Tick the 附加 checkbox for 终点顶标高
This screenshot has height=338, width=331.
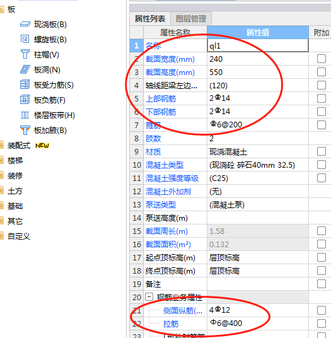pyautogui.click(x=322, y=271)
